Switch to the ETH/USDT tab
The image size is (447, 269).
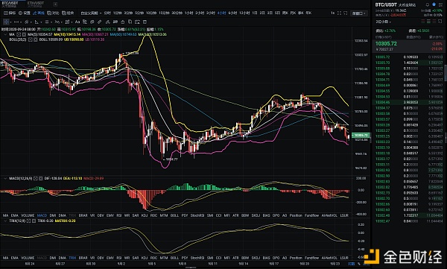(36, 4)
